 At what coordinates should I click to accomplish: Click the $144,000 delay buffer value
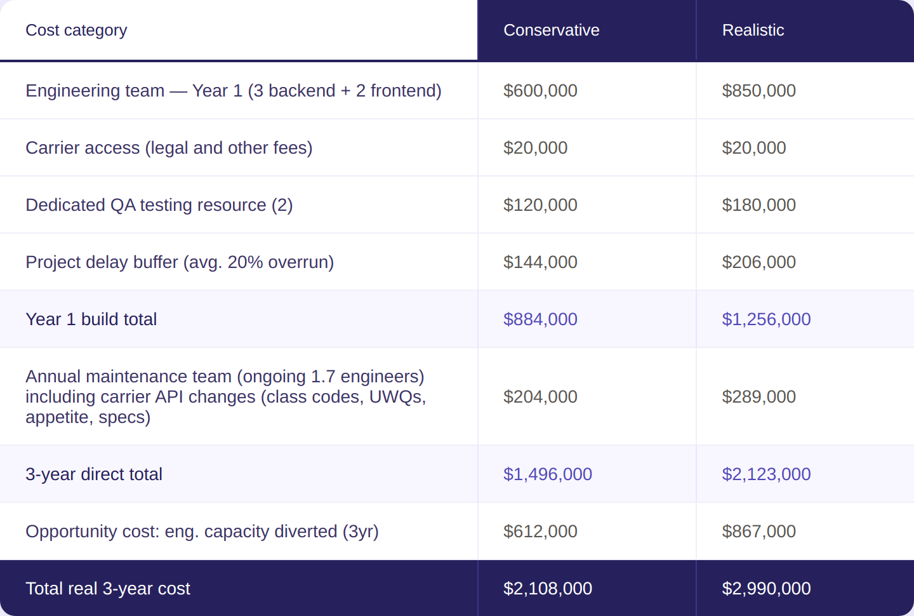(x=540, y=262)
